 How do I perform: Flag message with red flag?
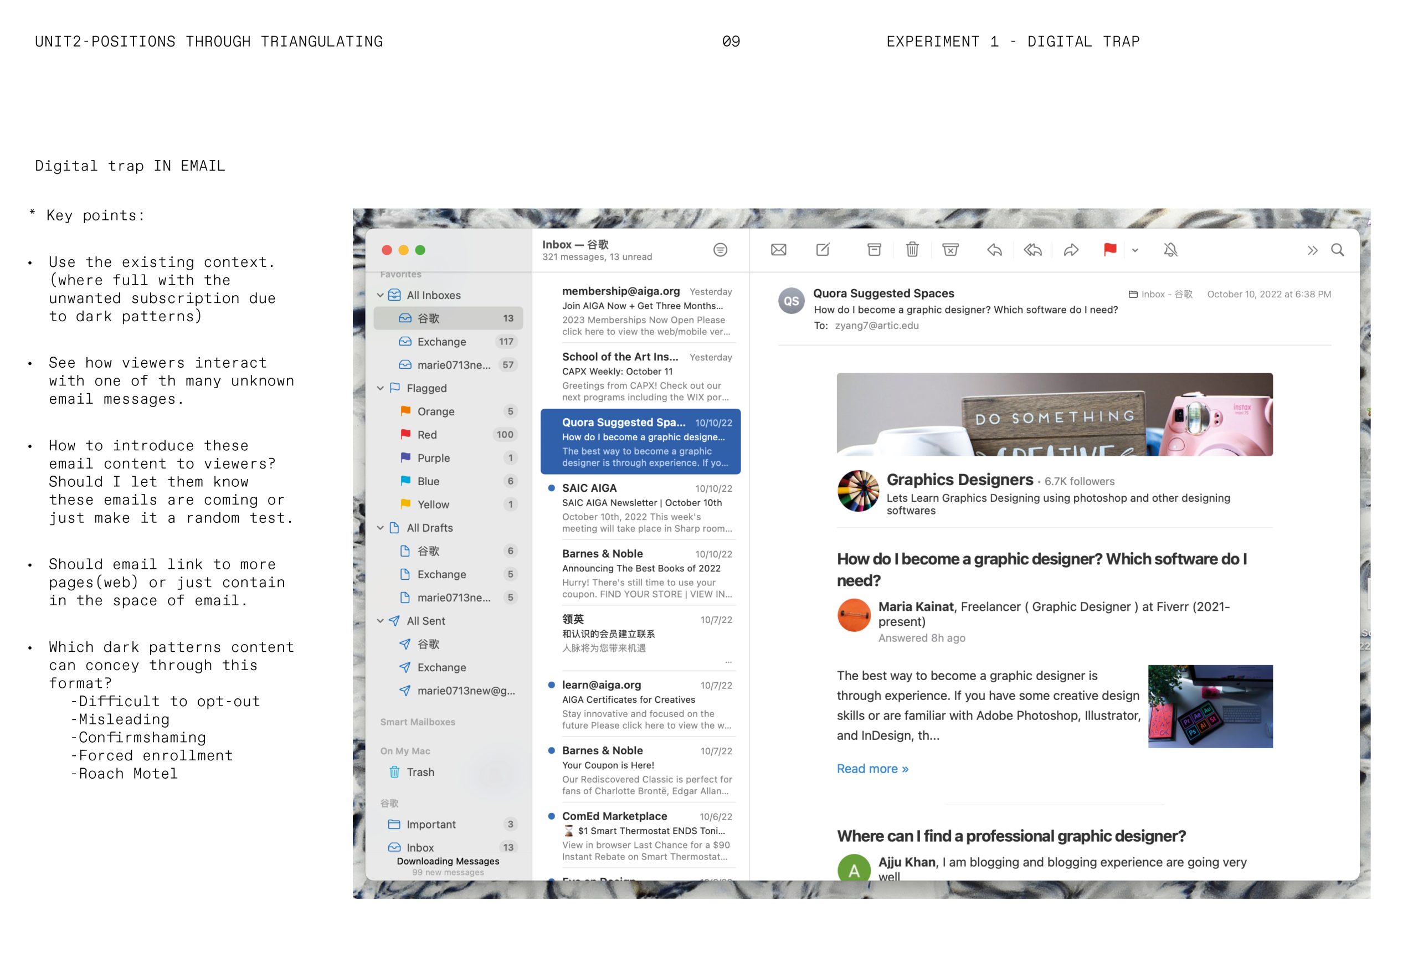[x=1110, y=250]
